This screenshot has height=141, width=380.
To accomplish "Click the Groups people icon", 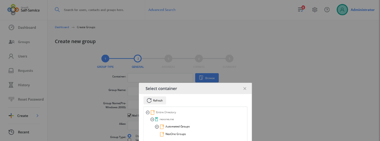I will click(12, 42).
